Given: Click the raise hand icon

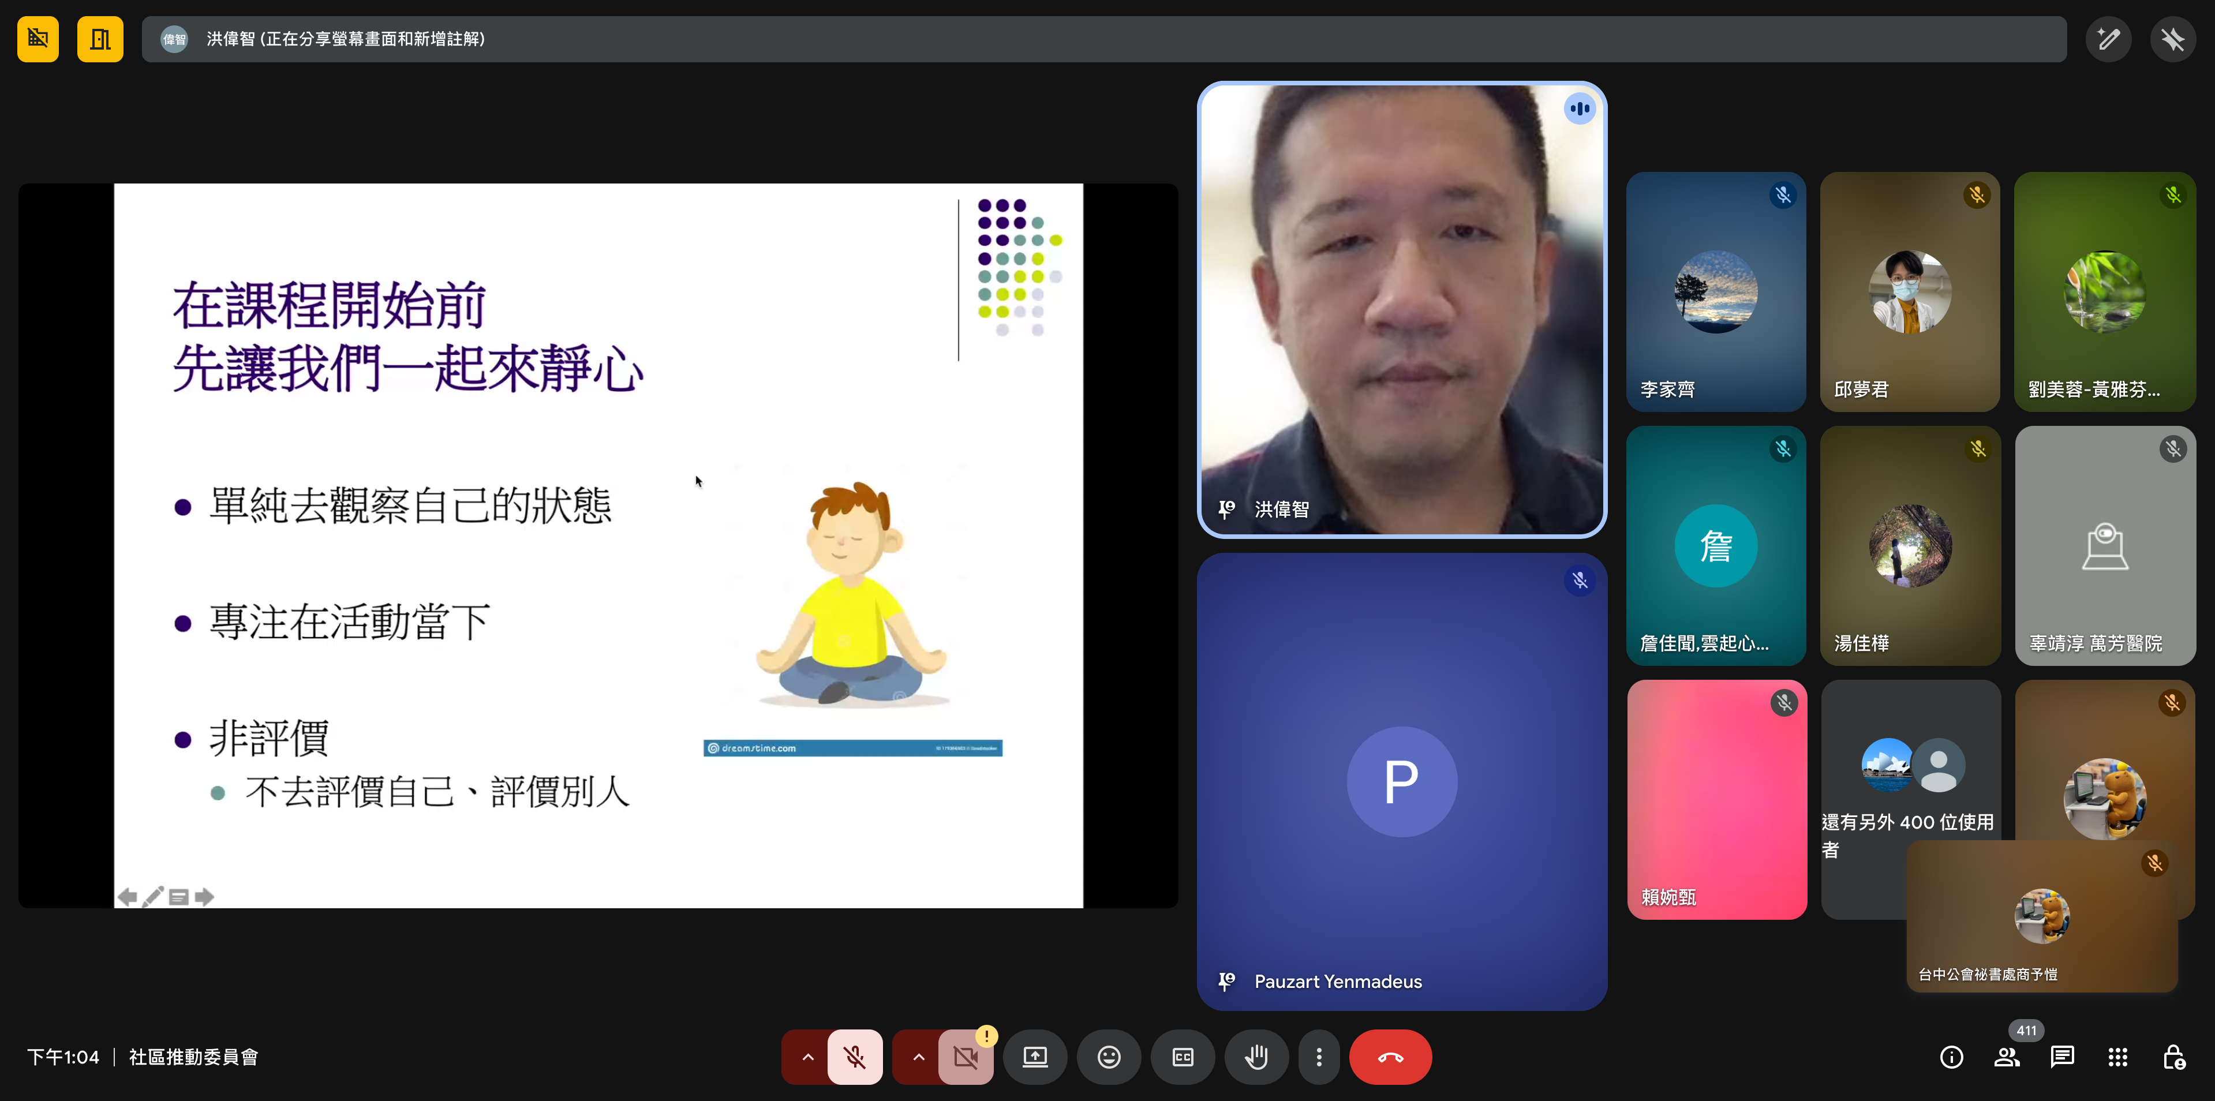Looking at the screenshot, I should pos(1256,1057).
